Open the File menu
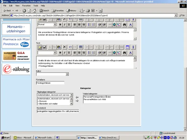The width and height of the screenshot is (187, 140). coord(5,6)
